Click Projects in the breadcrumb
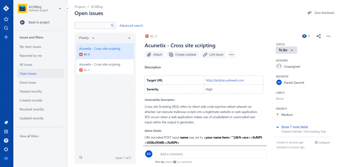 click(x=80, y=7)
